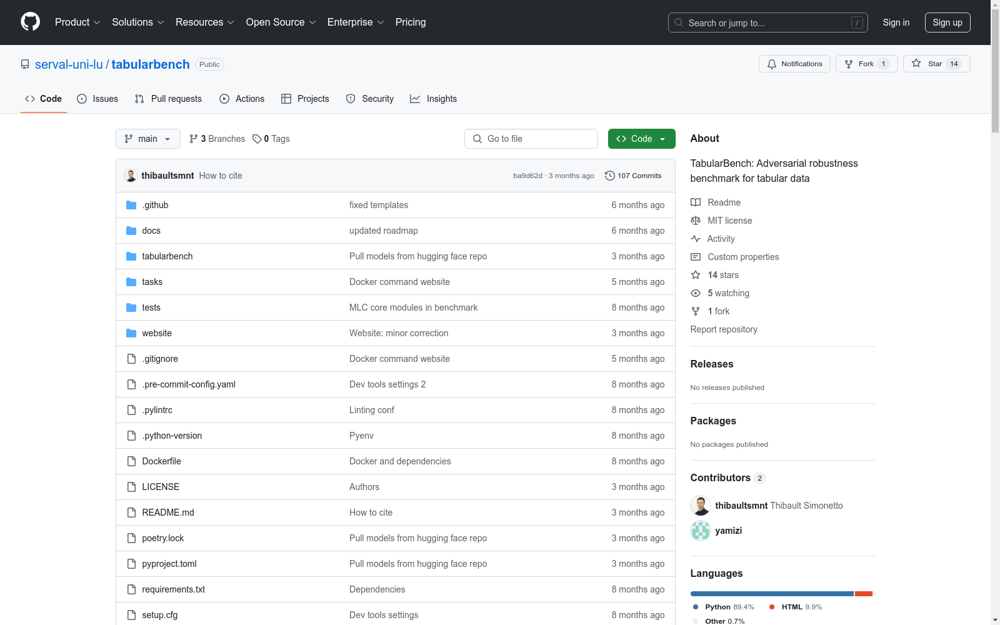Click the tags icon next to 0 Tags
This screenshot has height=625, width=1000.
[257, 139]
